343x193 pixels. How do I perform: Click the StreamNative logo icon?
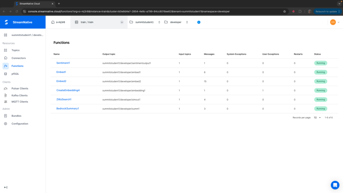click(x=6, y=22)
